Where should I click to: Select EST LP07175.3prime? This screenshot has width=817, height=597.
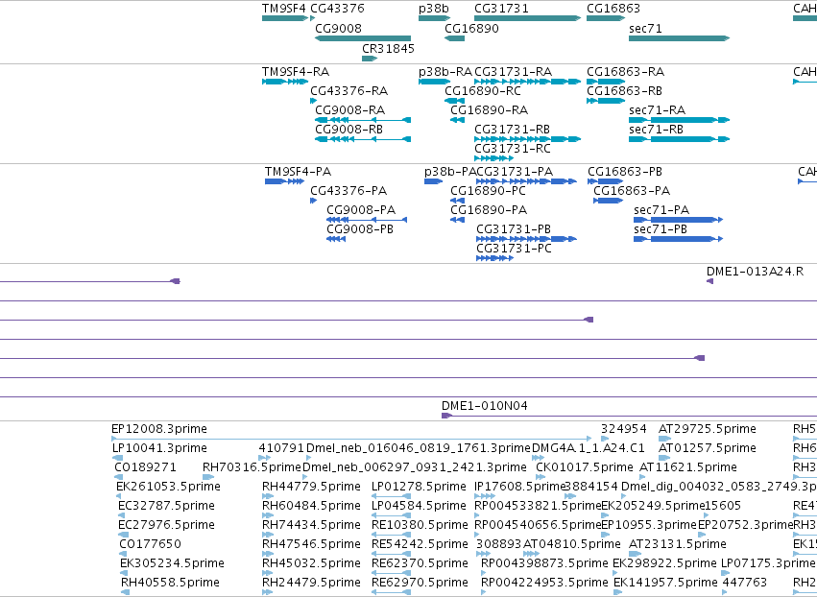pos(768,563)
